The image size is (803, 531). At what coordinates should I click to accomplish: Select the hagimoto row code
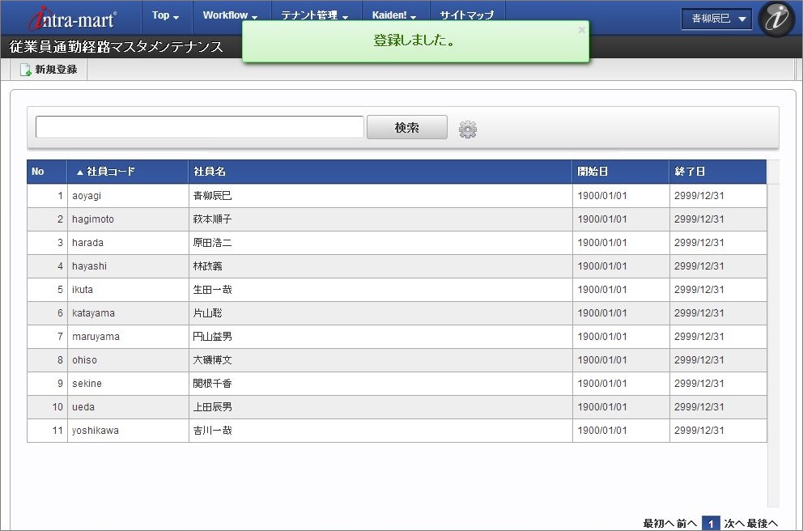[x=128, y=219]
